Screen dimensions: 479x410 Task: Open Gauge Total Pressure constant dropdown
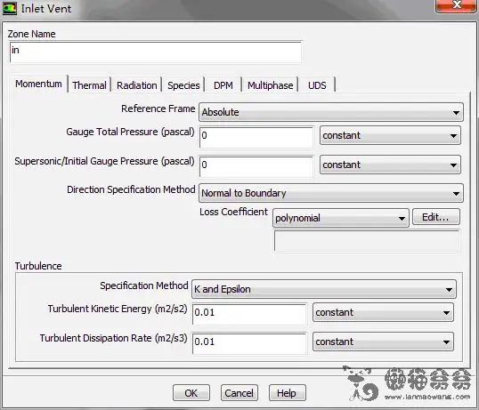pyautogui.click(x=390, y=135)
